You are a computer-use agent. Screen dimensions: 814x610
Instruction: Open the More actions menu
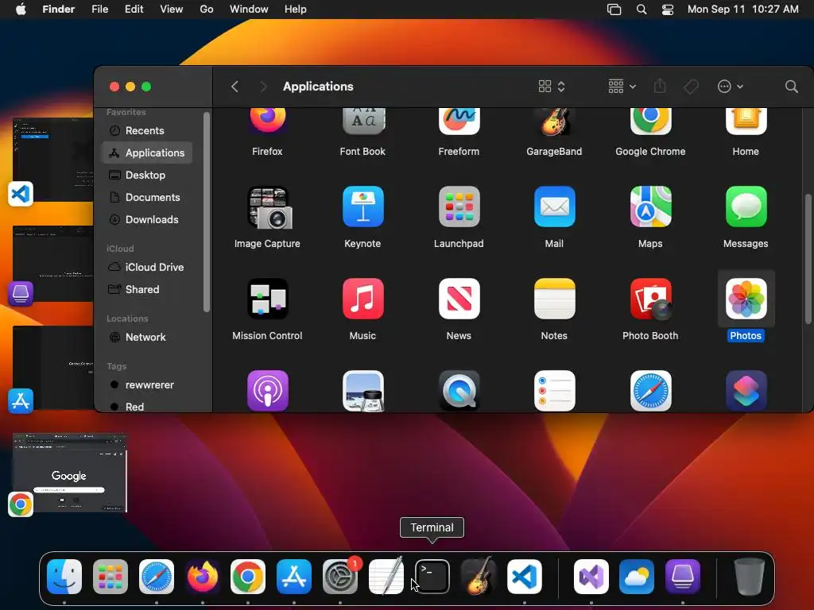click(730, 87)
